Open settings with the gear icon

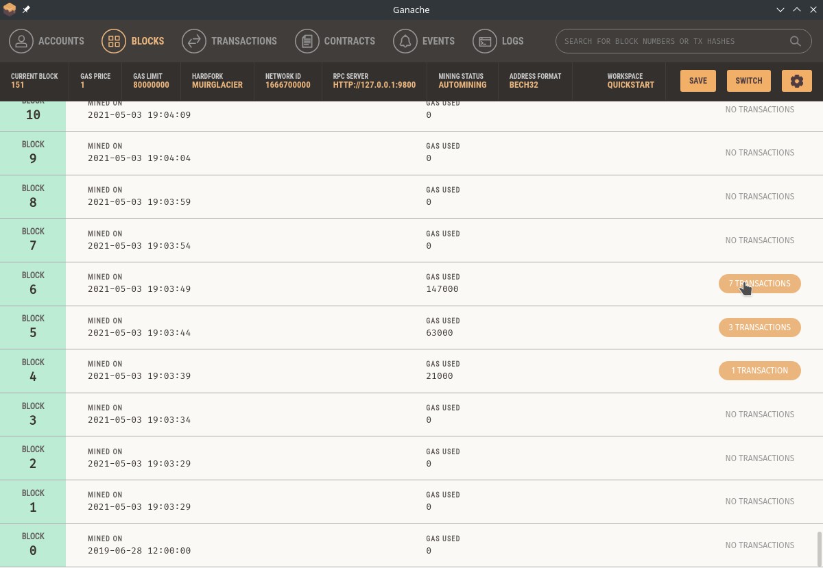(797, 81)
